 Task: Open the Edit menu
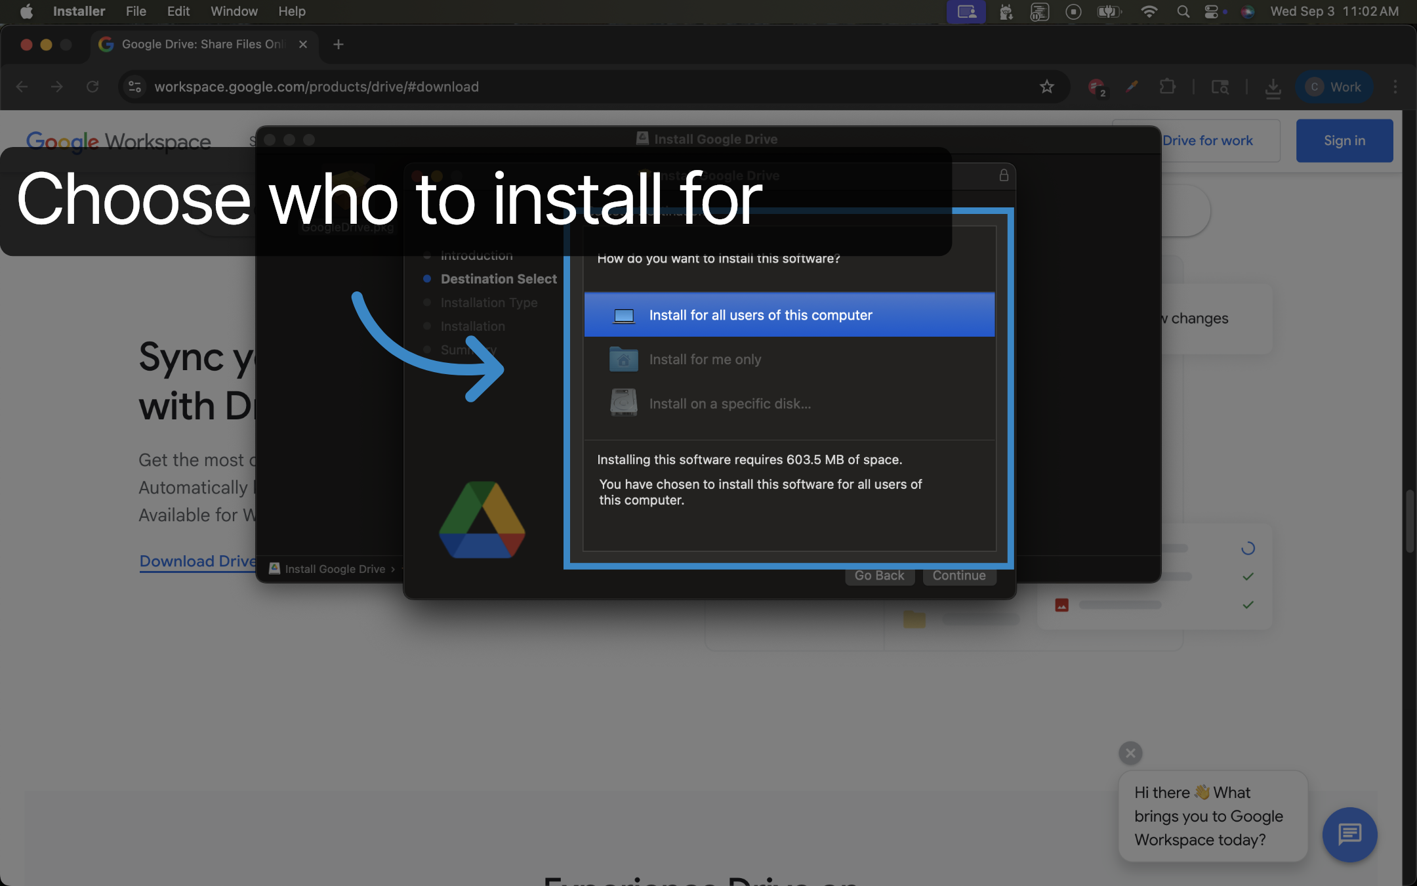[178, 11]
